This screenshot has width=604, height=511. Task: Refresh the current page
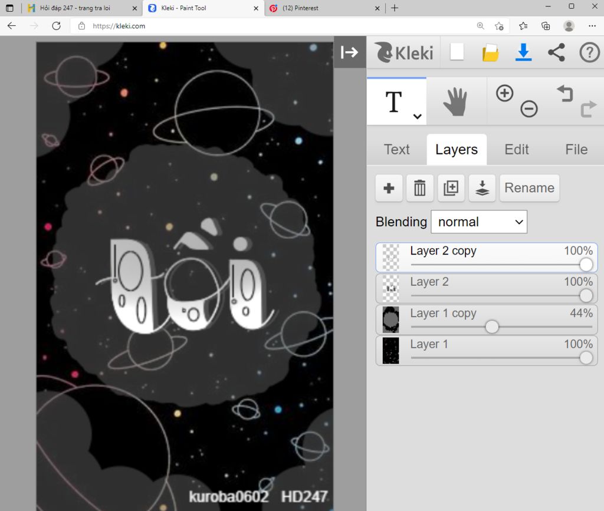(56, 26)
